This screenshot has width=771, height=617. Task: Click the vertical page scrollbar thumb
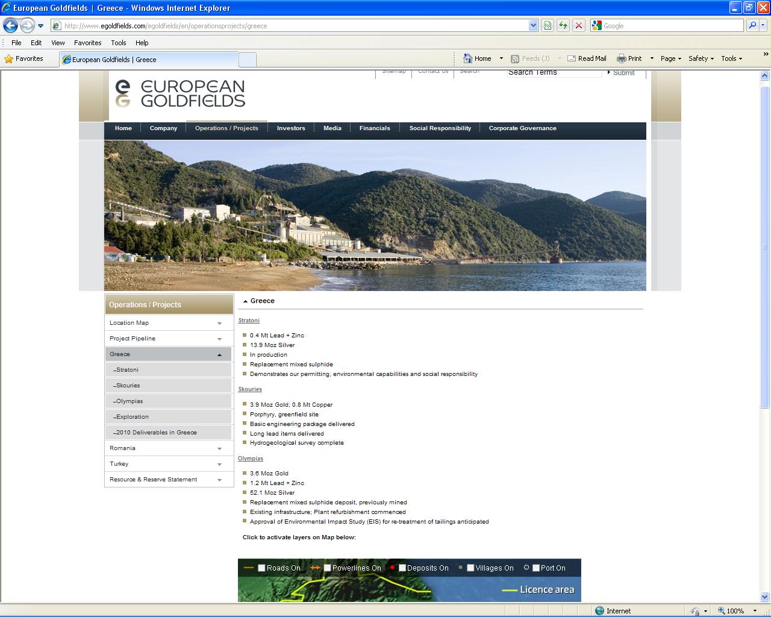point(765,247)
